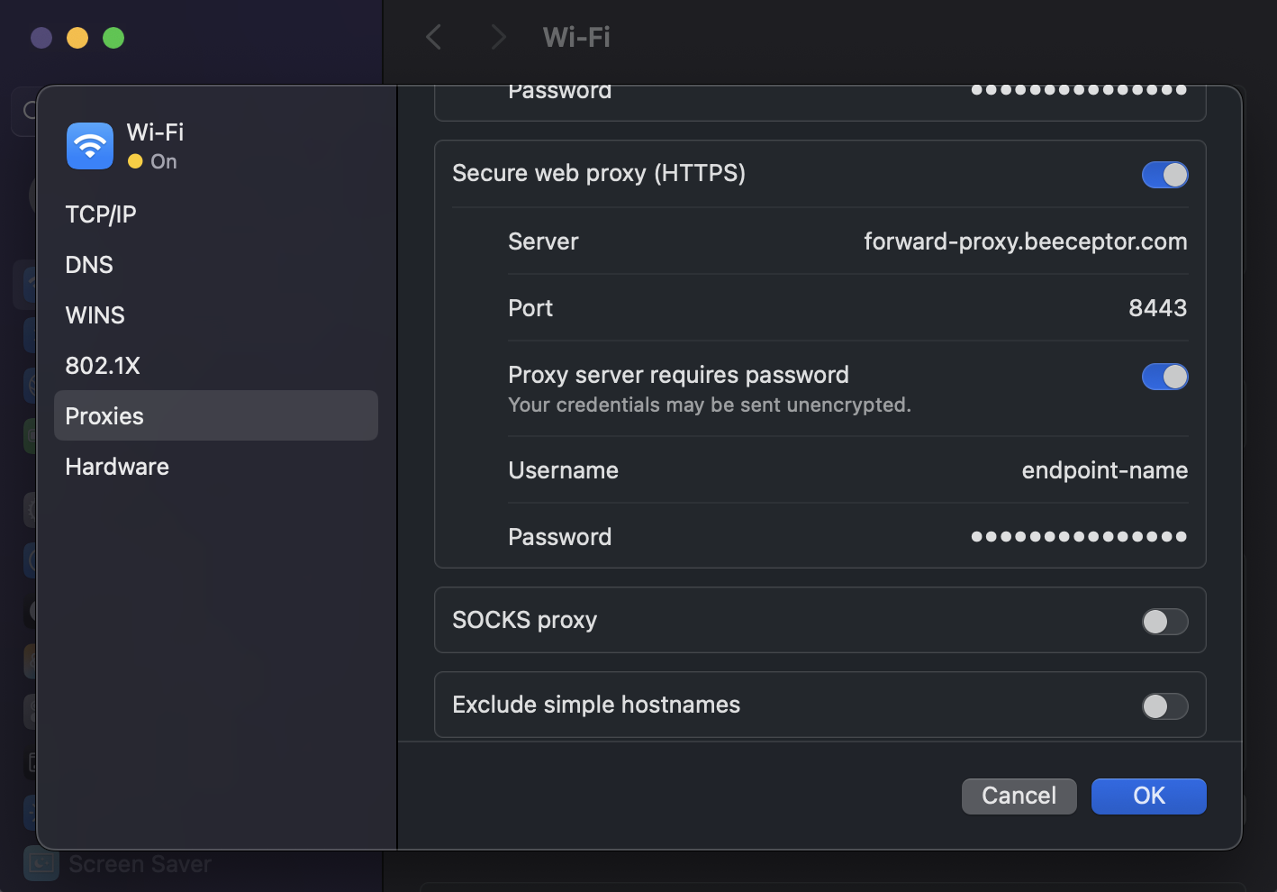Enable the SOCKS proxy toggle
Image resolution: width=1277 pixels, height=892 pixels.
pyautogui.click(x=1164, y=621)
